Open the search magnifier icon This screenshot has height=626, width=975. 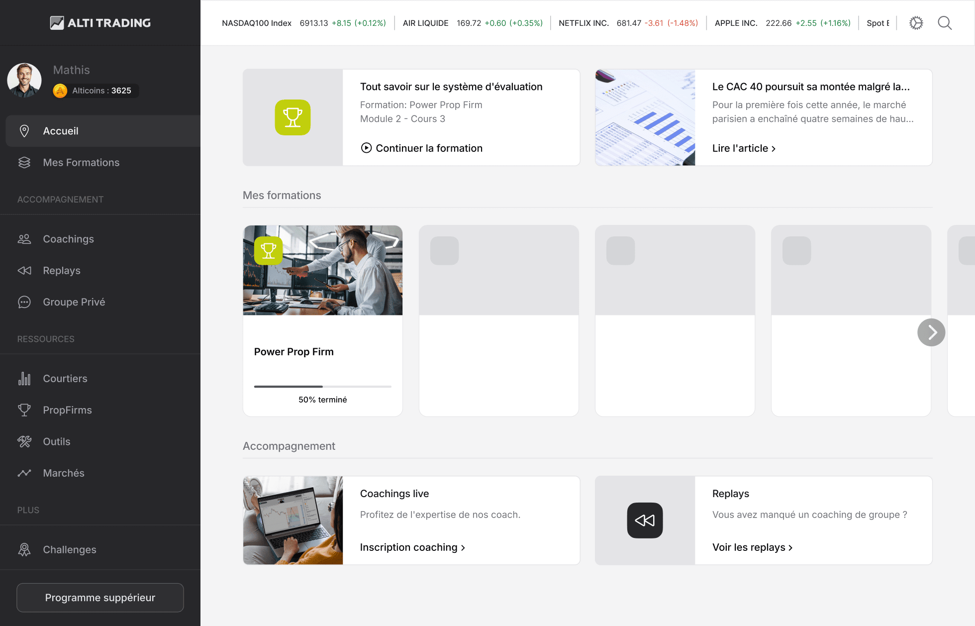pyautogui.click(x=944, y=23)
